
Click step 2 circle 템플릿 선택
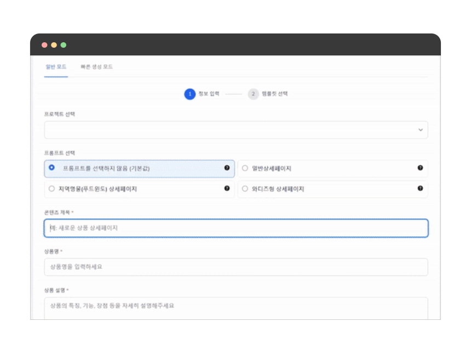tap(253, 94)
